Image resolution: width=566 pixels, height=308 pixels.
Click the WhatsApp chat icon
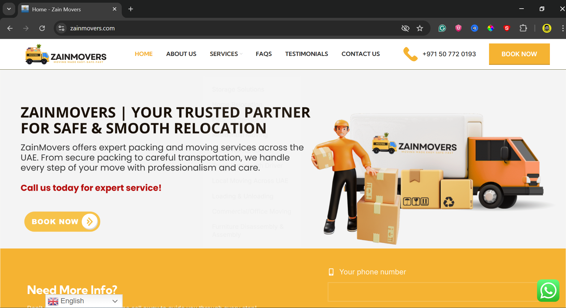[548, 290]
